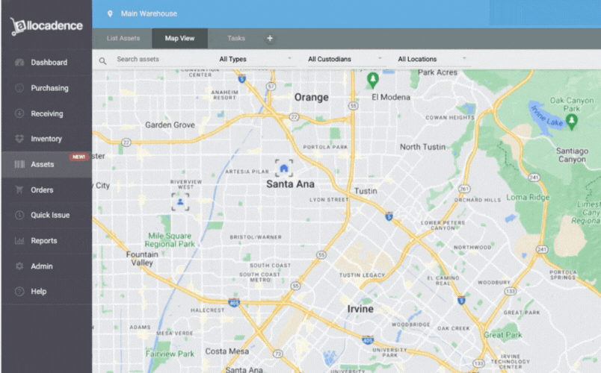
Task: Click the Quick Issue clock icon
Action: [19, 215]
